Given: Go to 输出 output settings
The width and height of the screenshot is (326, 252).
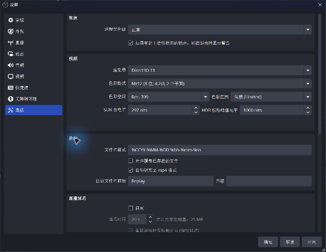Looking at the screenshot, I should point(34,54).
